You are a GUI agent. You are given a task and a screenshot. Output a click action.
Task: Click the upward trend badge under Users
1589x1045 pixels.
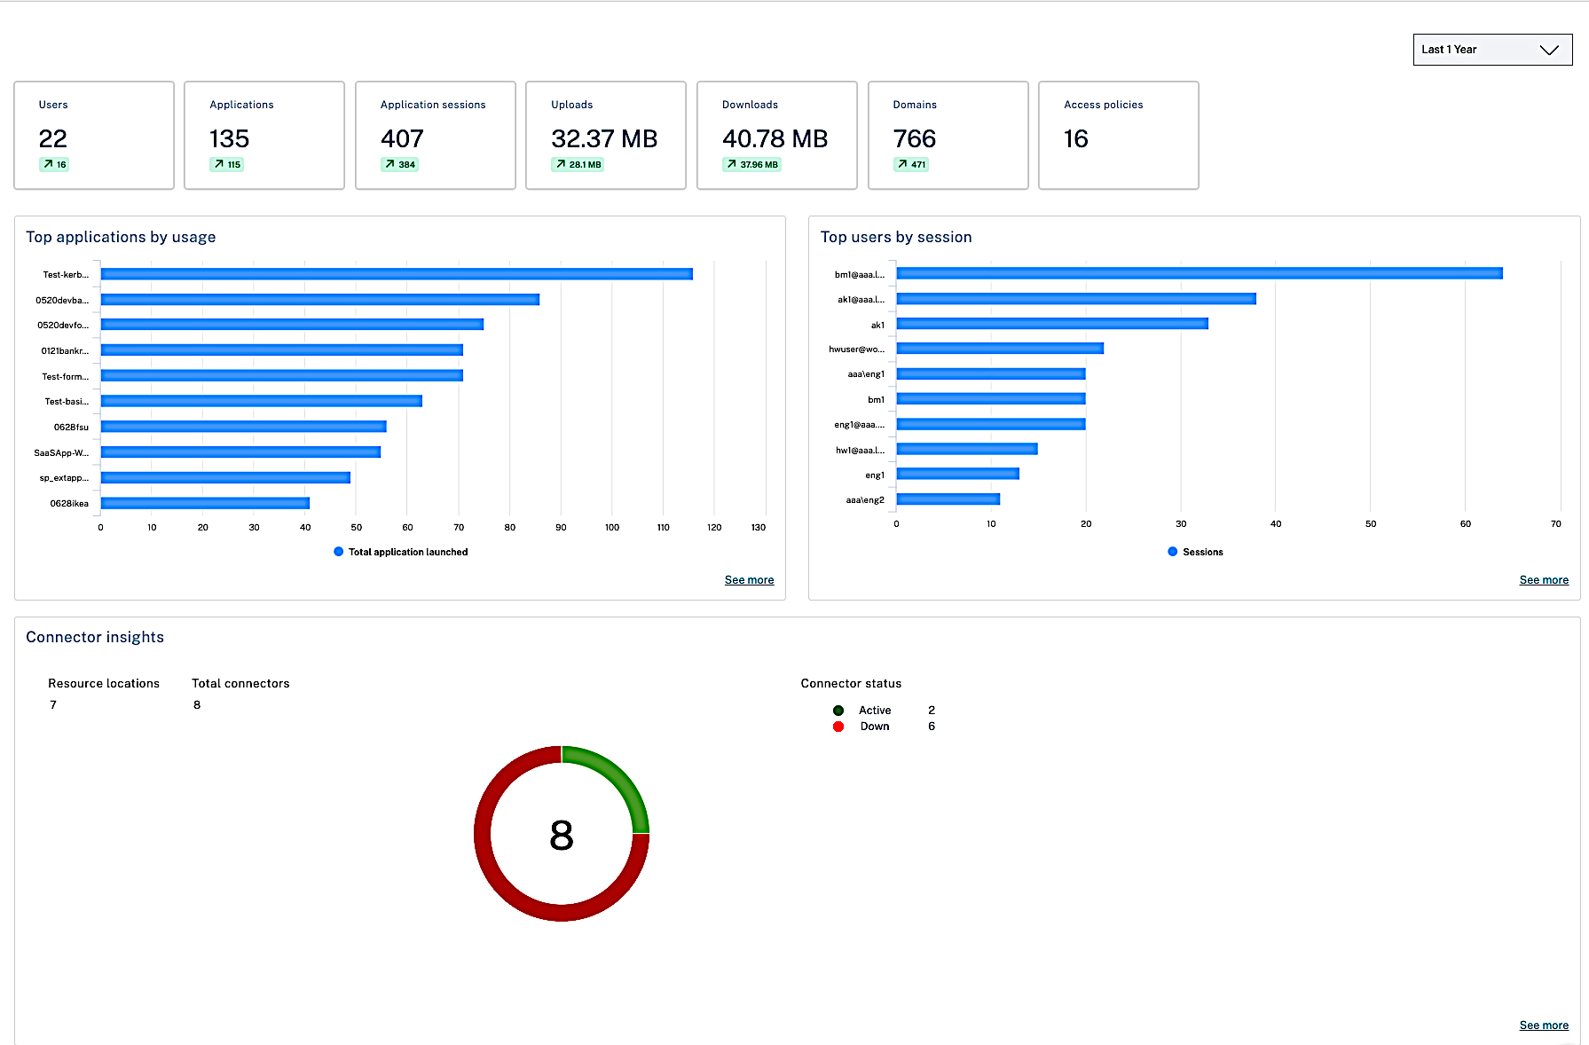tap(54, 164)
